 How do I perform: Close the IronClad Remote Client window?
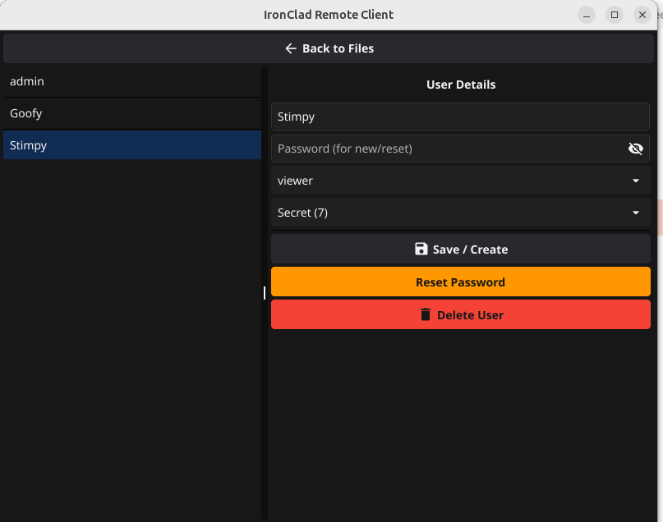[642, 15]
